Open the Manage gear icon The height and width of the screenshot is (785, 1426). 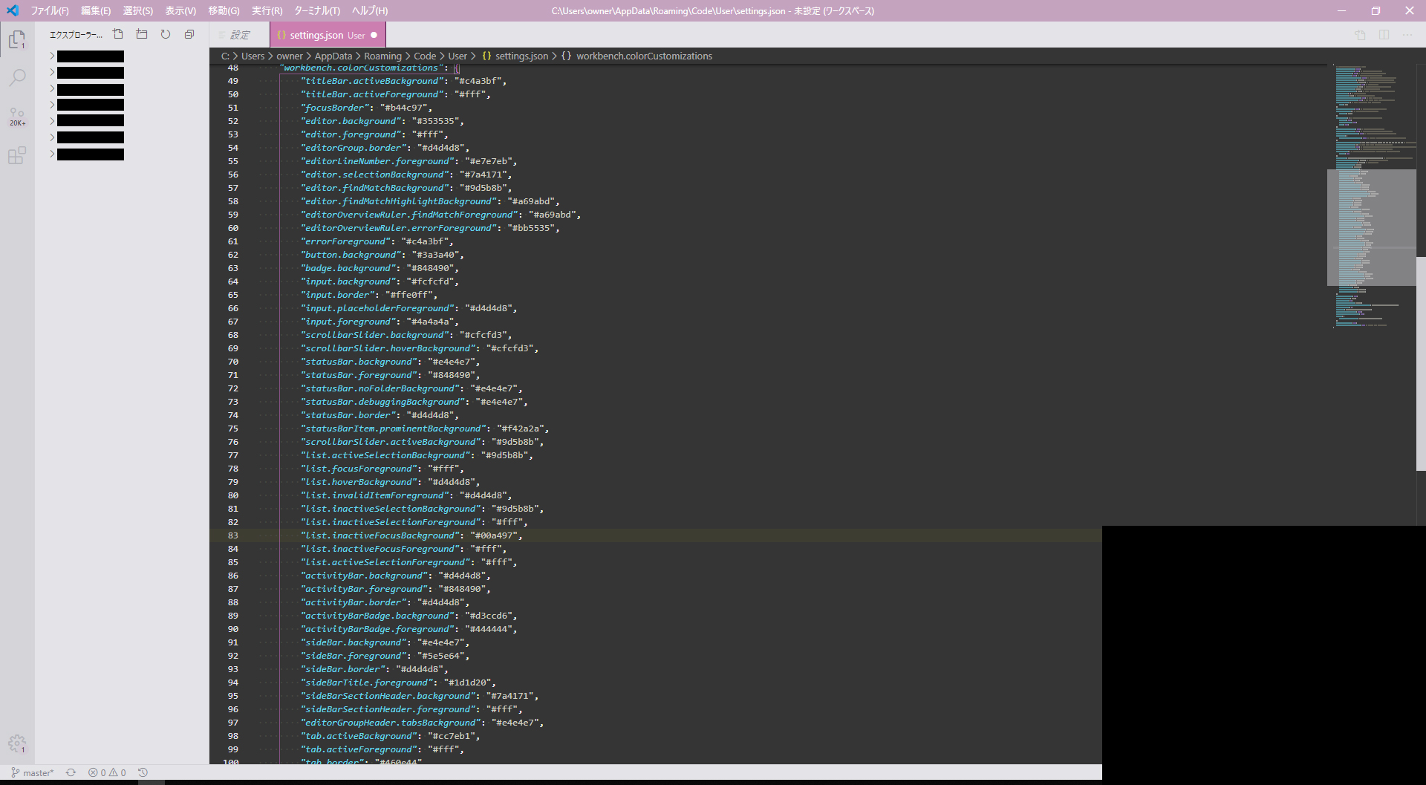(18, 744)
